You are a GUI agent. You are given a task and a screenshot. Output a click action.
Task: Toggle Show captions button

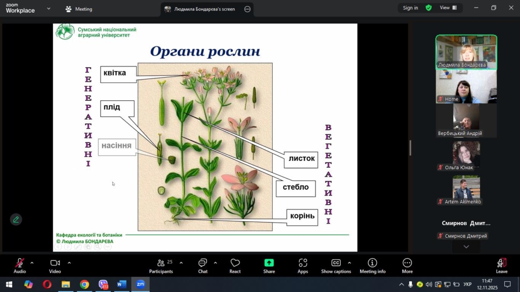[336, 266]
